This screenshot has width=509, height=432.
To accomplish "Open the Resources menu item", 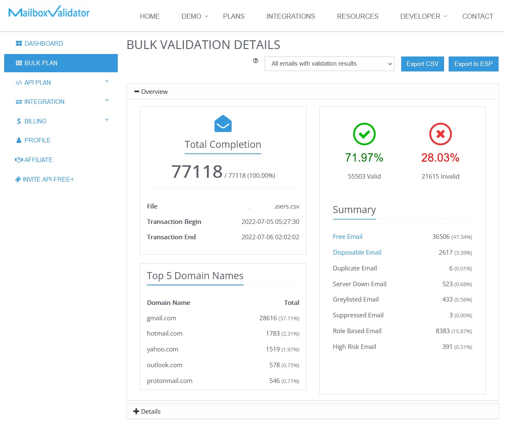I will (x=357, y=16).
